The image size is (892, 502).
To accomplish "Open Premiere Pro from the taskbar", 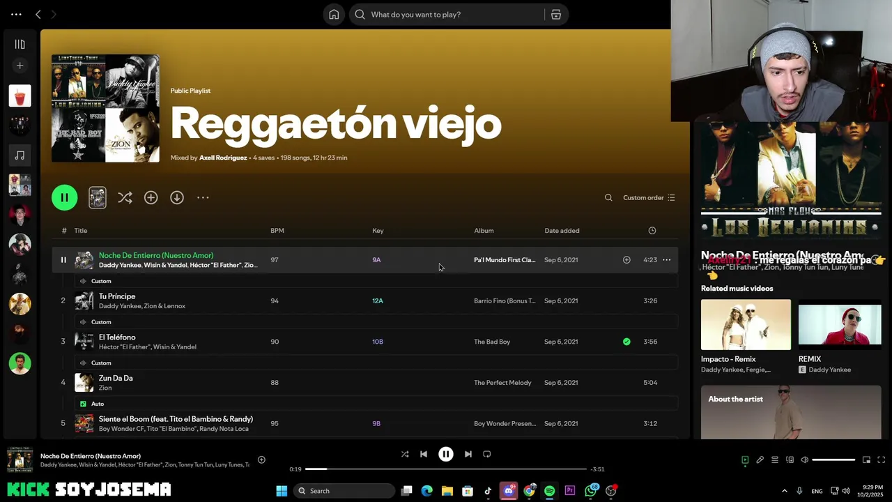I will 570,491.
